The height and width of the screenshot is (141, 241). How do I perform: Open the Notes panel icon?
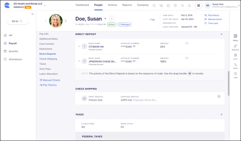click(235, 36)
